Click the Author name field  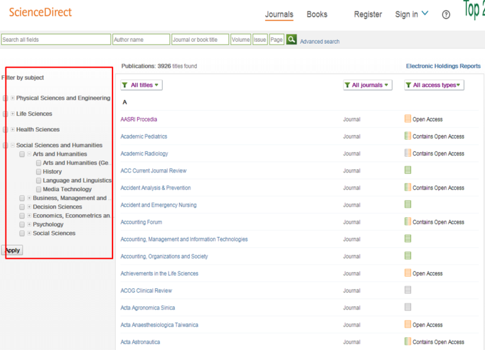pyautogui.click(x=141, y=40)
